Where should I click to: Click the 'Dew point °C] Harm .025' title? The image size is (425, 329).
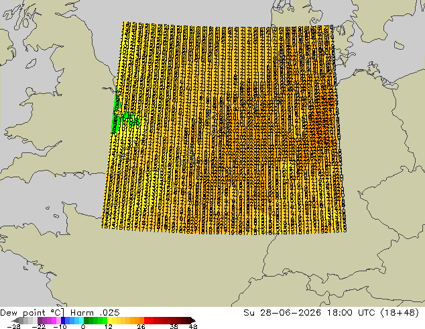click(60, 312)
